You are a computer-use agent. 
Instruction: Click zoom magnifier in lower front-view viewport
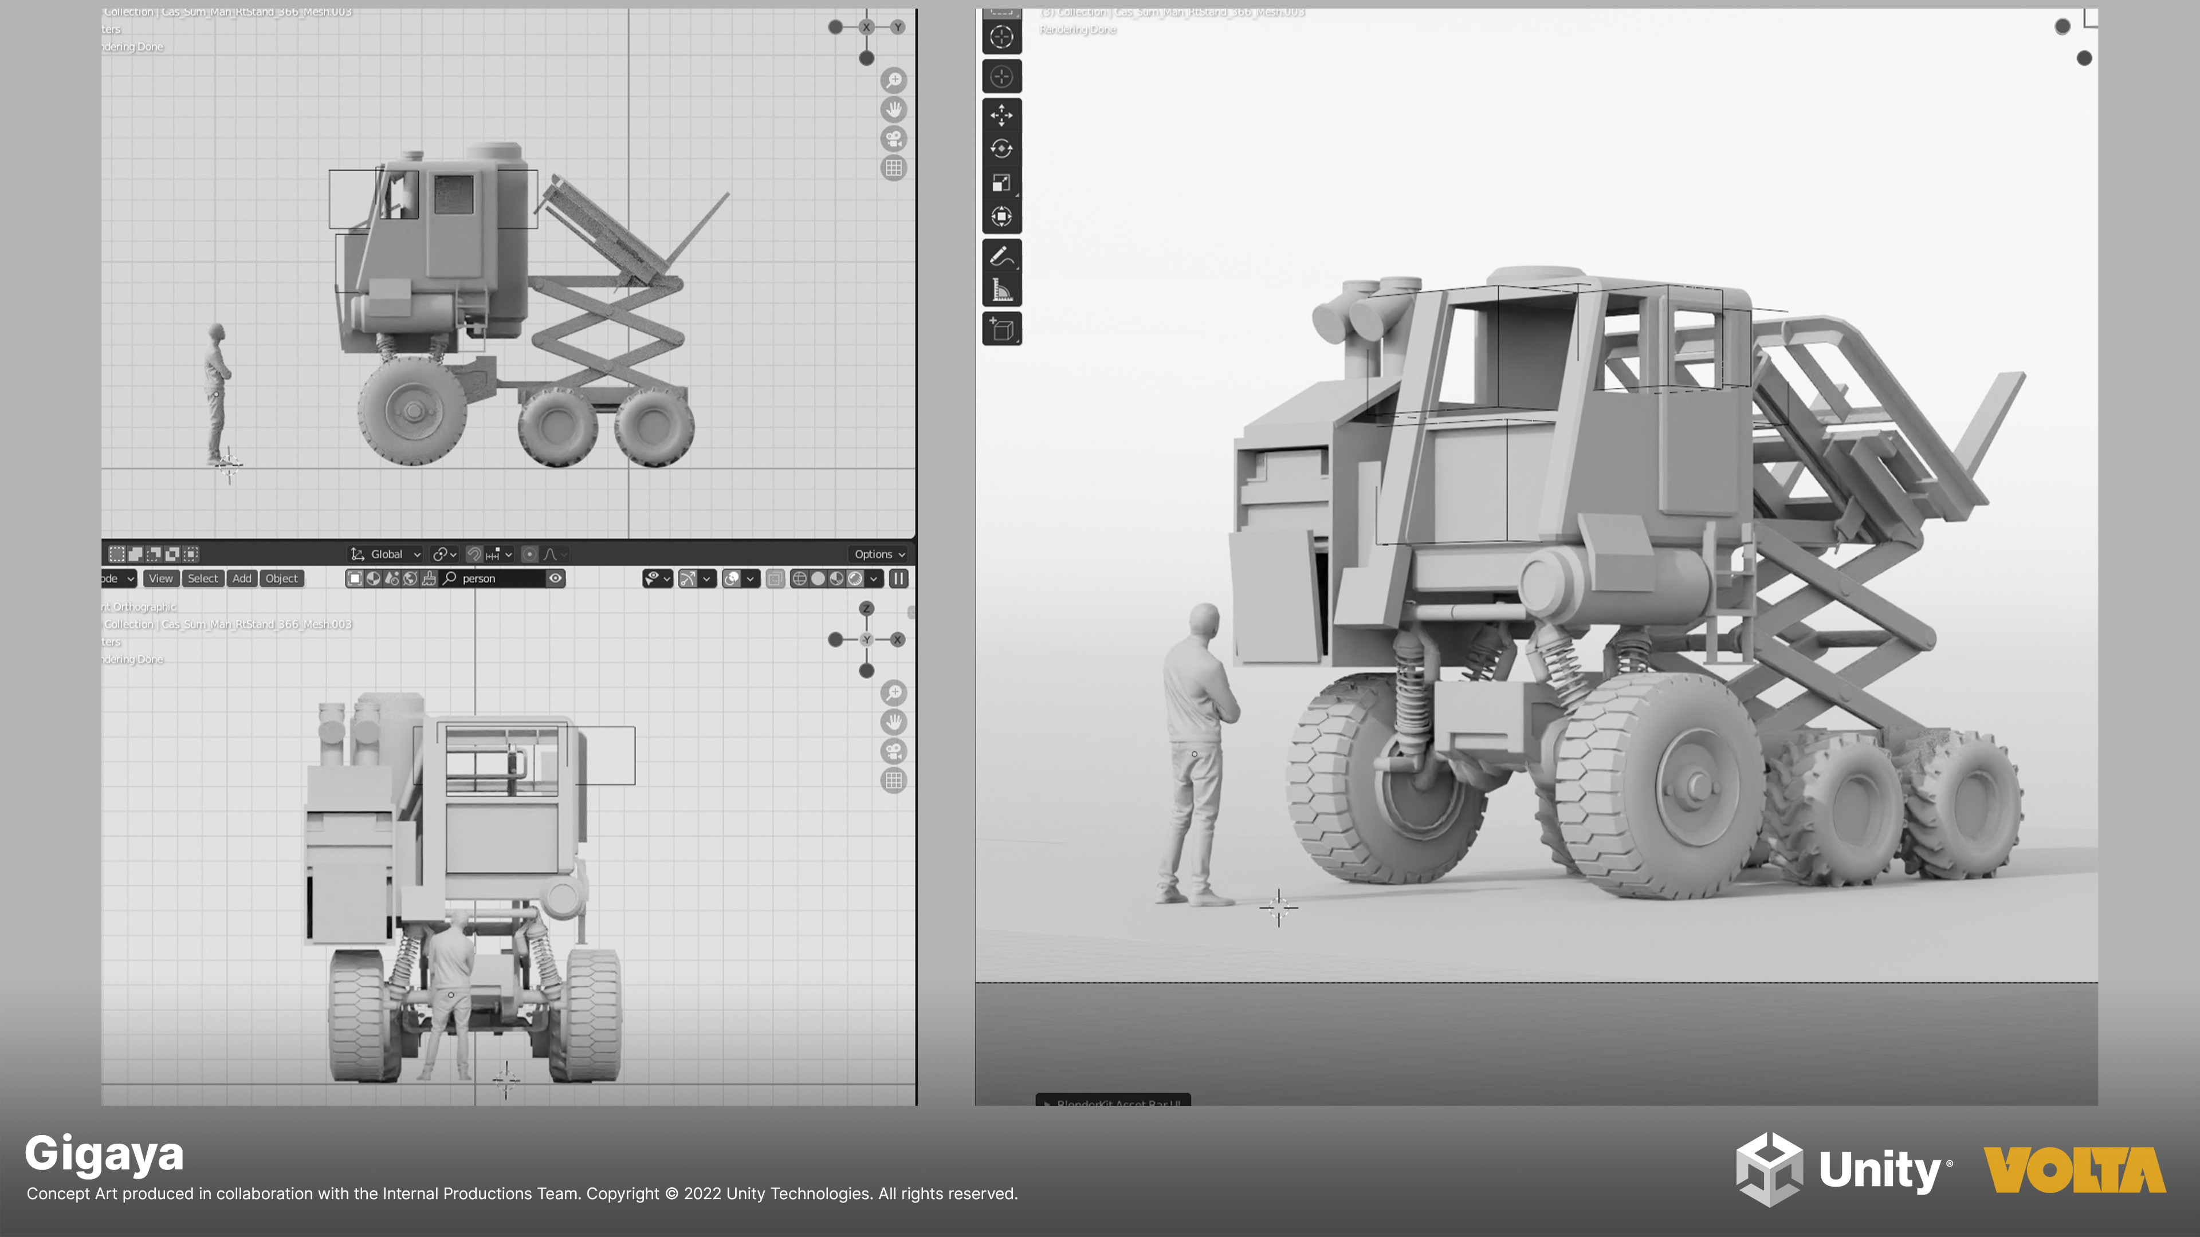coord(893,693)
